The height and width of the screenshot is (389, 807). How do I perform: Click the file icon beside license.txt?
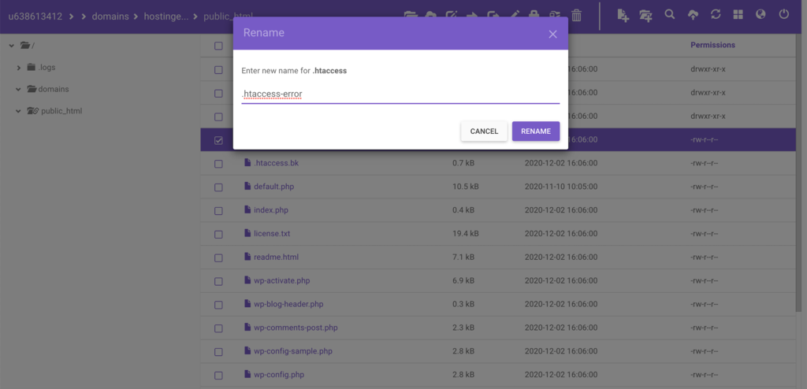(247, 233)
